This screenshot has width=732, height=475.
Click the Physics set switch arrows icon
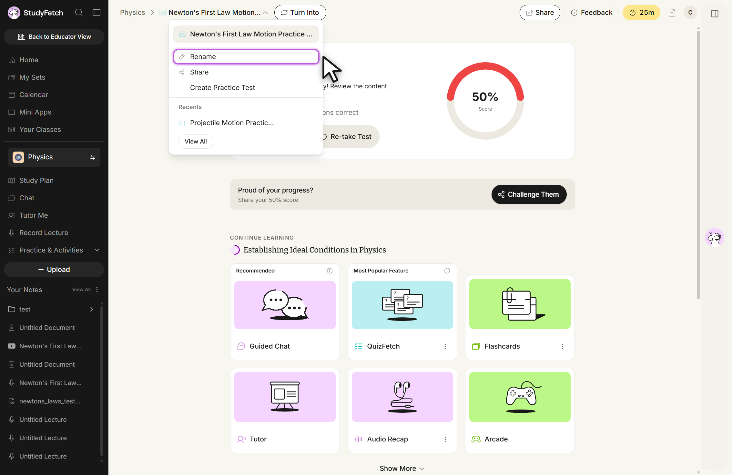[x=93, y=157]
